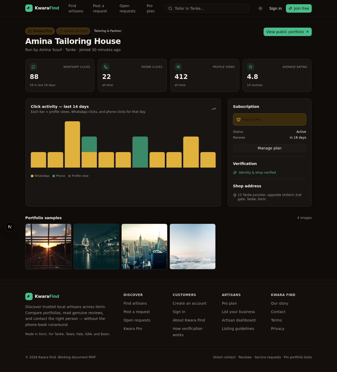Screen dimensions: 337x372
Task: Click the Sign in link in header
Action: [275, 8]
